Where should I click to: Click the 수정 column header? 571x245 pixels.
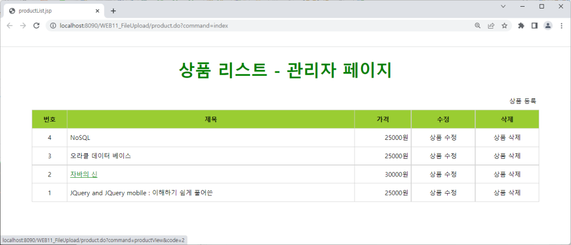point(443,119)
